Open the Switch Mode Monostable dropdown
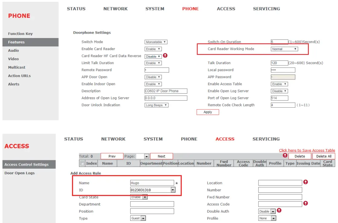This screenshot has height=223, width=338. pyautogui.click(x=156, y=42)
